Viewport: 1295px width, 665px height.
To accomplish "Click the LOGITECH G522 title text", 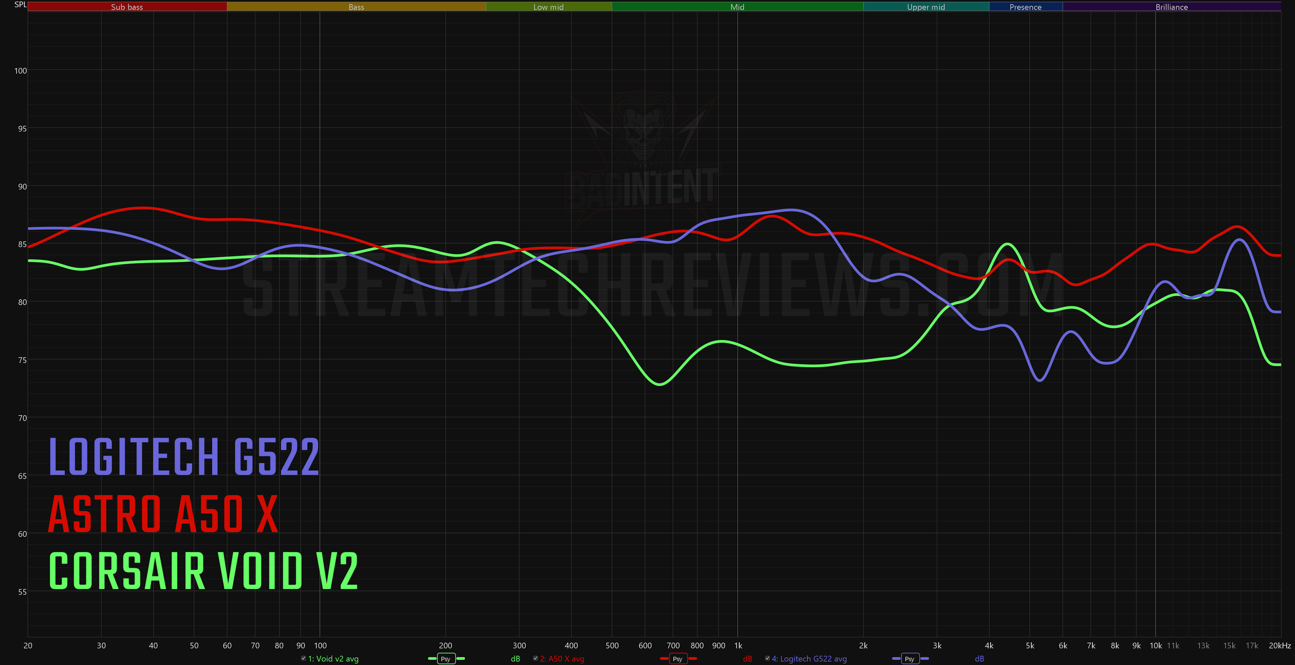I will pyautogui.click(x=184, y=456).
